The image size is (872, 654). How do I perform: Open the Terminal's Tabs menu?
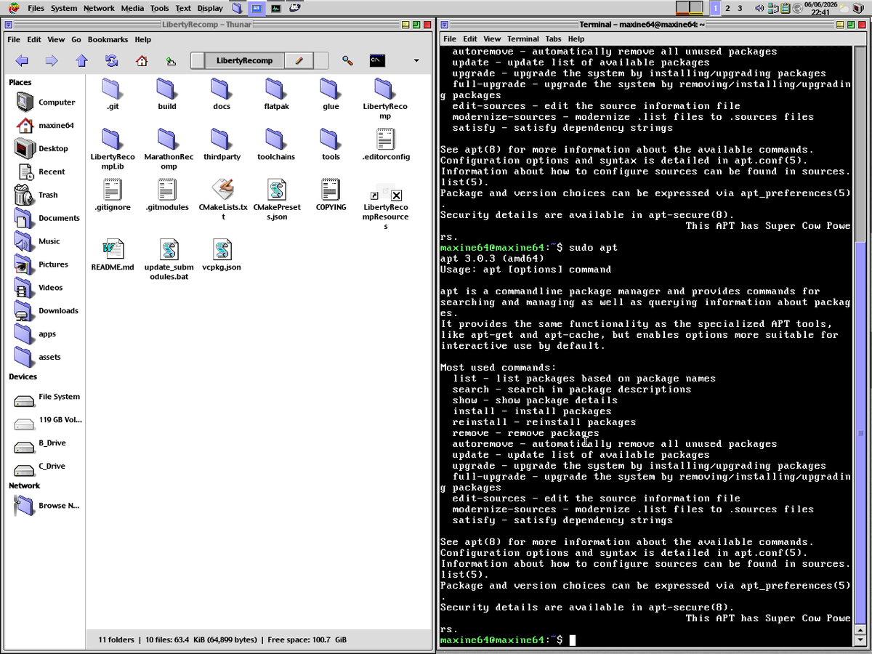(x=553, y=39)
